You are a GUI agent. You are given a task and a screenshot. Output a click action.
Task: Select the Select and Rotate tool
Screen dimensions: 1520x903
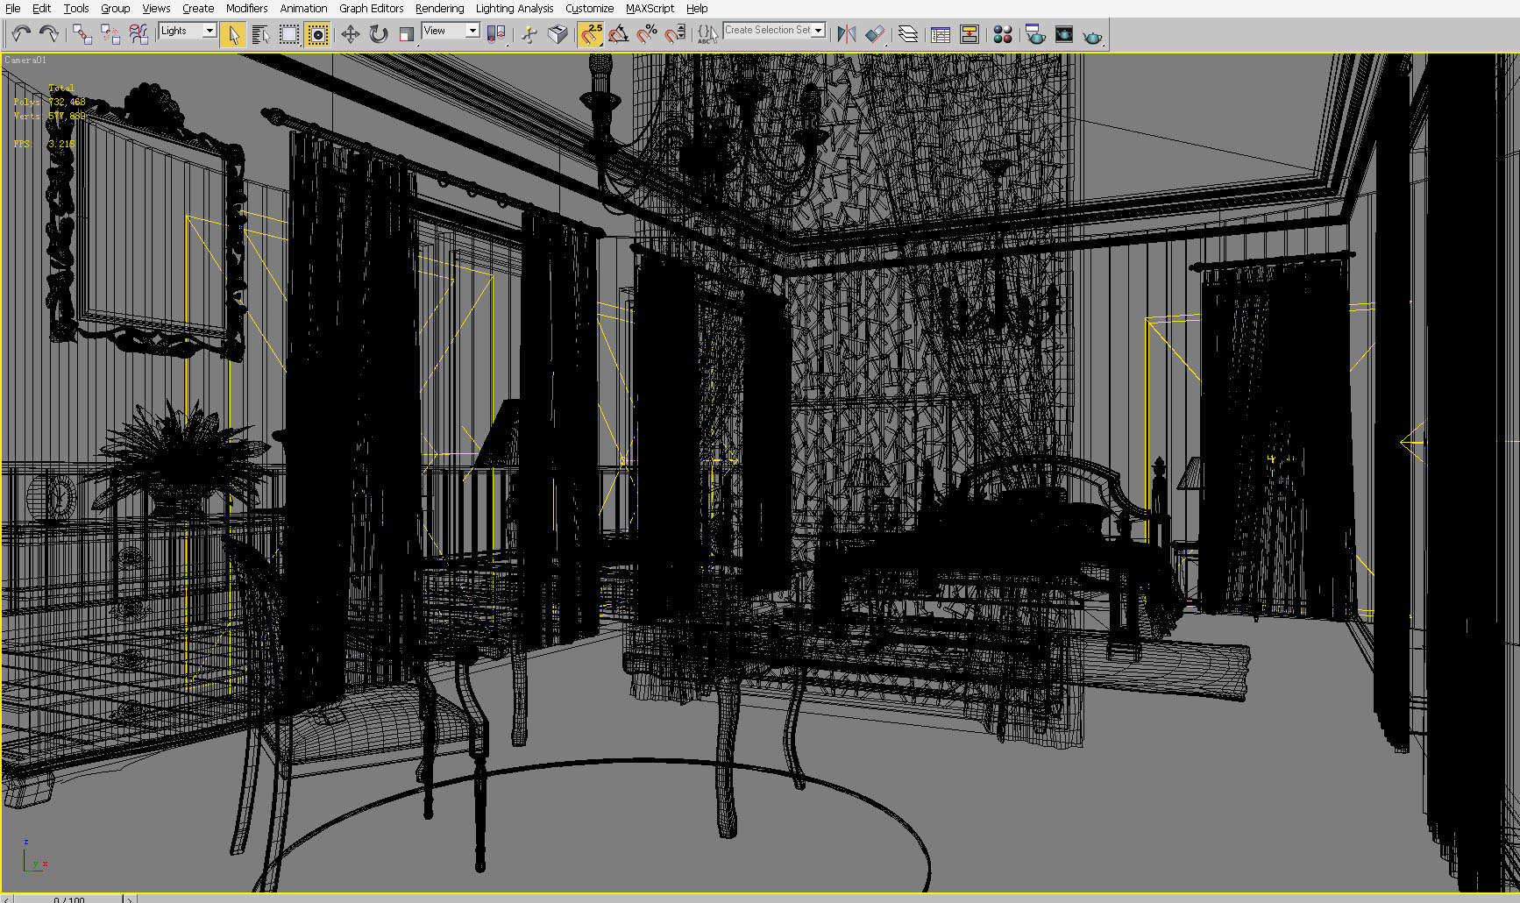(x=378, y=34)
